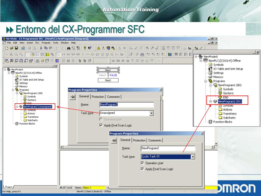Click the FALSE transition condition

[x=113, y=75]
